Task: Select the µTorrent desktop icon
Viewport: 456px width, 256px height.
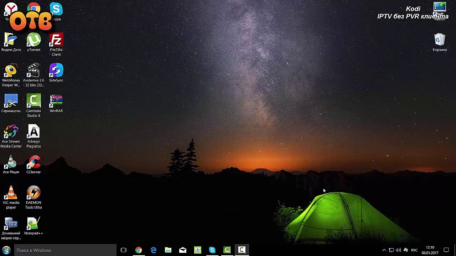Action: coord(33,42)
